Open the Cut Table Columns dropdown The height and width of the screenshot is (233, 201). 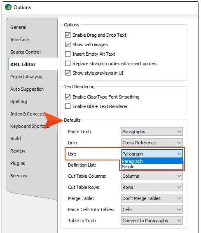click(152, 176)
